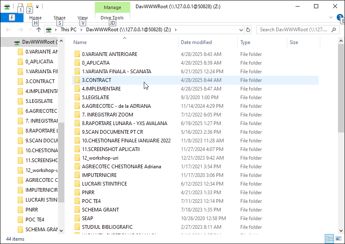345x244 pixels.
Task: Open the address bar history dropdown
Action: point(240,30)
